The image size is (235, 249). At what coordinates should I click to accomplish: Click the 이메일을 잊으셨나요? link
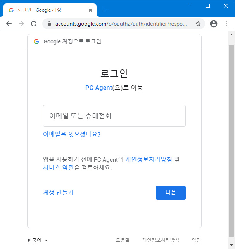pos(72,134)
